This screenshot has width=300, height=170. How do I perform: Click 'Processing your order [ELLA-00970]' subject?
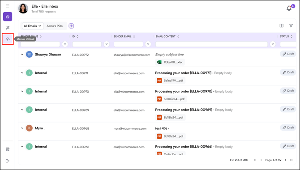click(184, 91)
